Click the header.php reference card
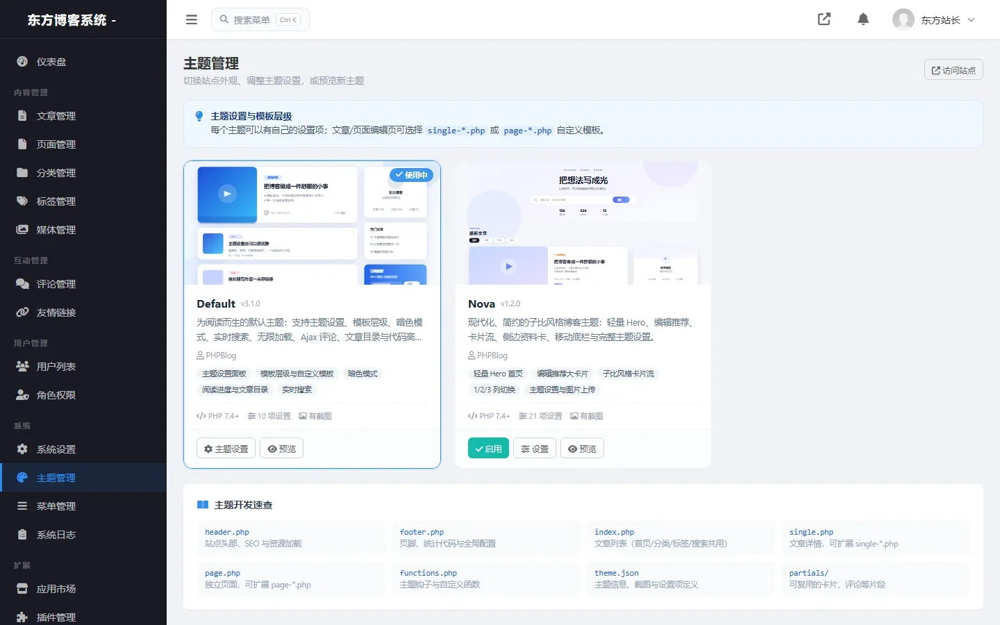 tap(291, 537)
